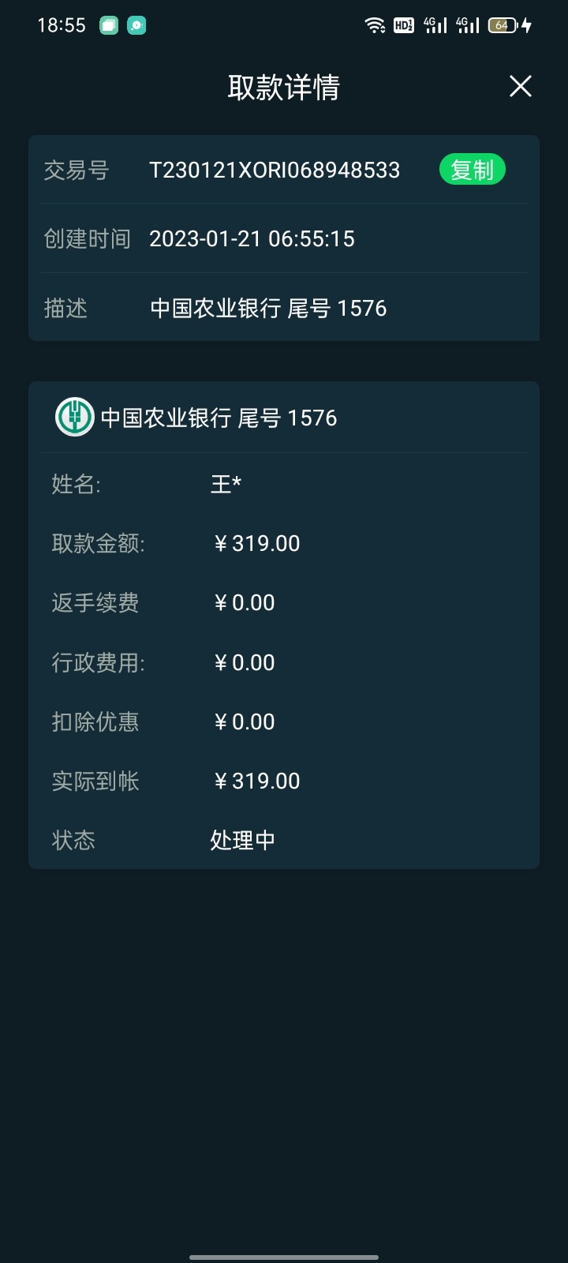Tap the green copy button
Screen dimensions: 568x1263
[472, 170]
